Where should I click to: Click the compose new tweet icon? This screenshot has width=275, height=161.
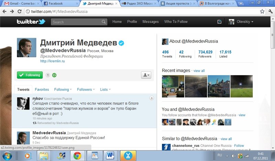coord(219,22)
